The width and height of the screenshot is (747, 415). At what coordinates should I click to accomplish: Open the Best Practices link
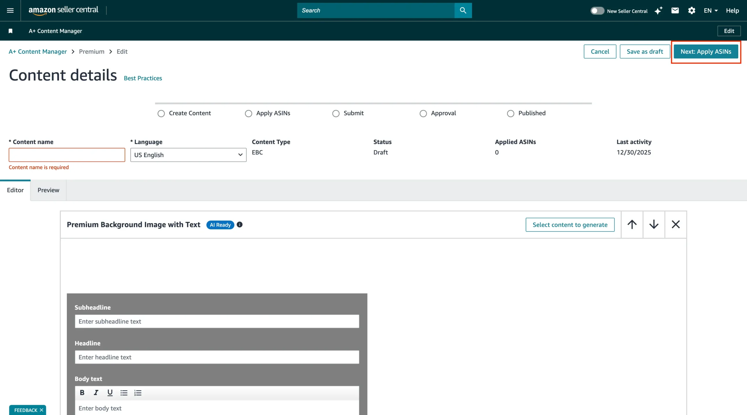[x=143, y=78]
